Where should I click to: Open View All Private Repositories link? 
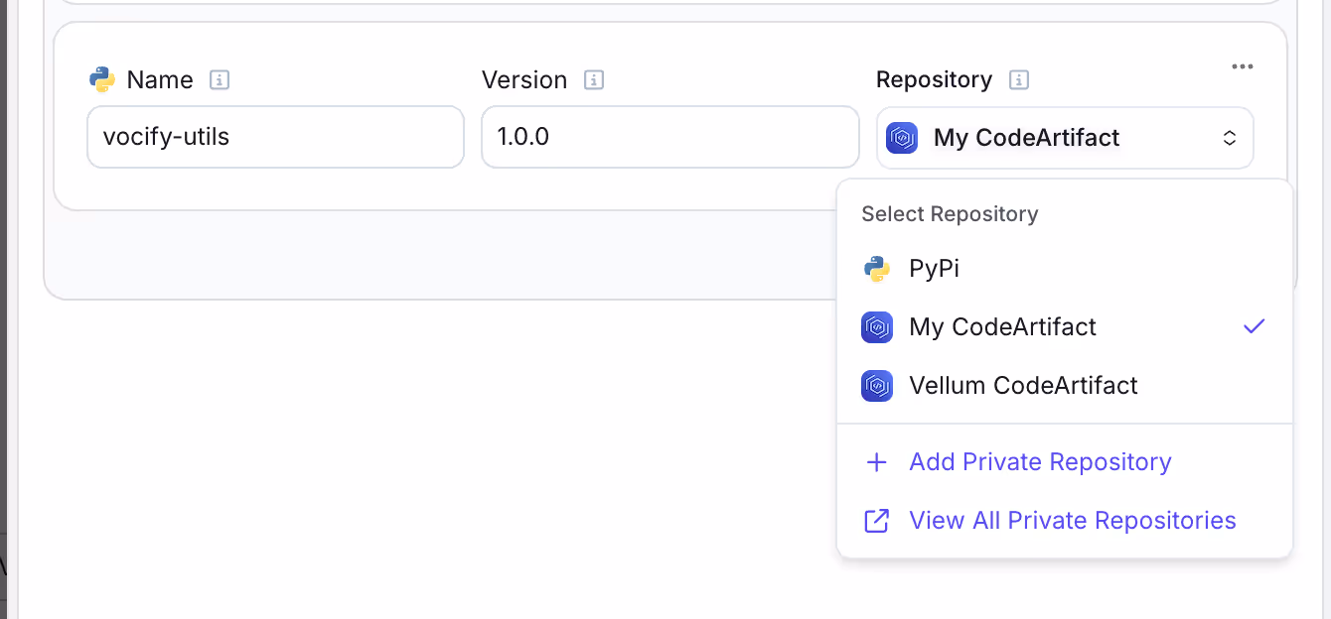tap(1073, 521)
